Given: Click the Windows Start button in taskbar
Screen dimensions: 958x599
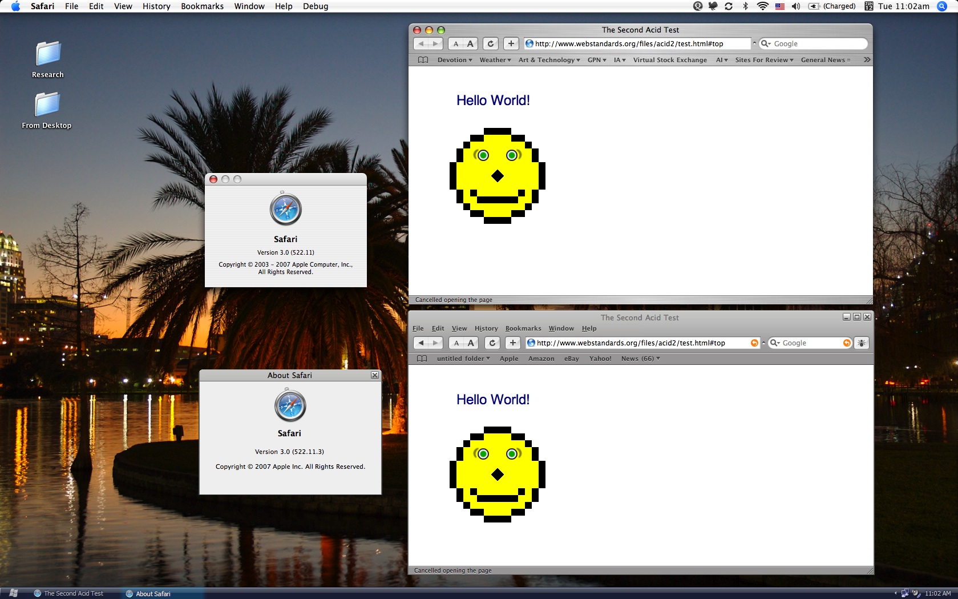Looking at the screenshot, I should [13, 593].
